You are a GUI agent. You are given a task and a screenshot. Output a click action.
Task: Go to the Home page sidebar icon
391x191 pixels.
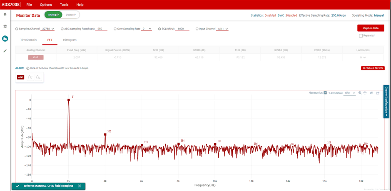click(x=5, y=14)
